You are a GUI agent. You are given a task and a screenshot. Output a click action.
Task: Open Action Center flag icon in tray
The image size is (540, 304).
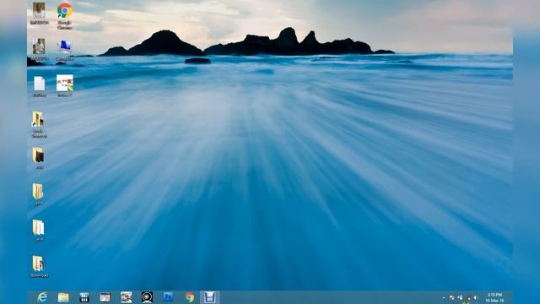[452, 297]
